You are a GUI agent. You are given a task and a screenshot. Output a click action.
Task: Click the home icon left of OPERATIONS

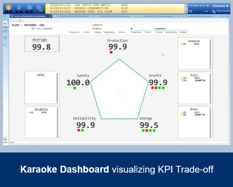[132, 28]
